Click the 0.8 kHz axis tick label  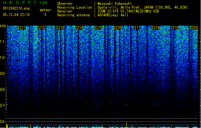pos(3,90)
